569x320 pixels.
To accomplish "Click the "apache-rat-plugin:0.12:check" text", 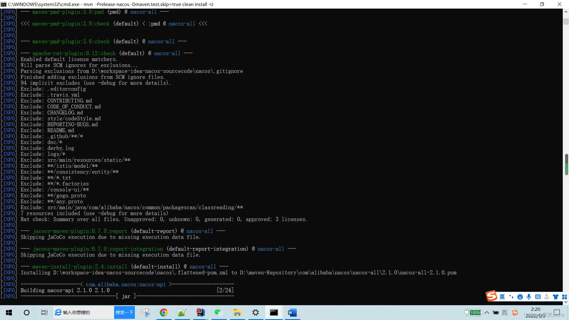I will [74, 53].
